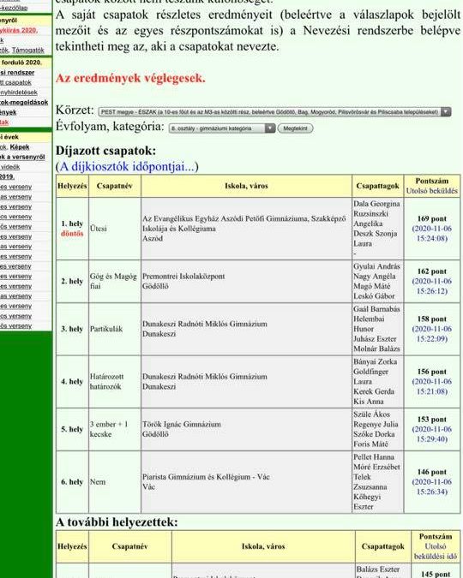Click the Helyezés header in Díjazott csapatok table

click(72, 186)
